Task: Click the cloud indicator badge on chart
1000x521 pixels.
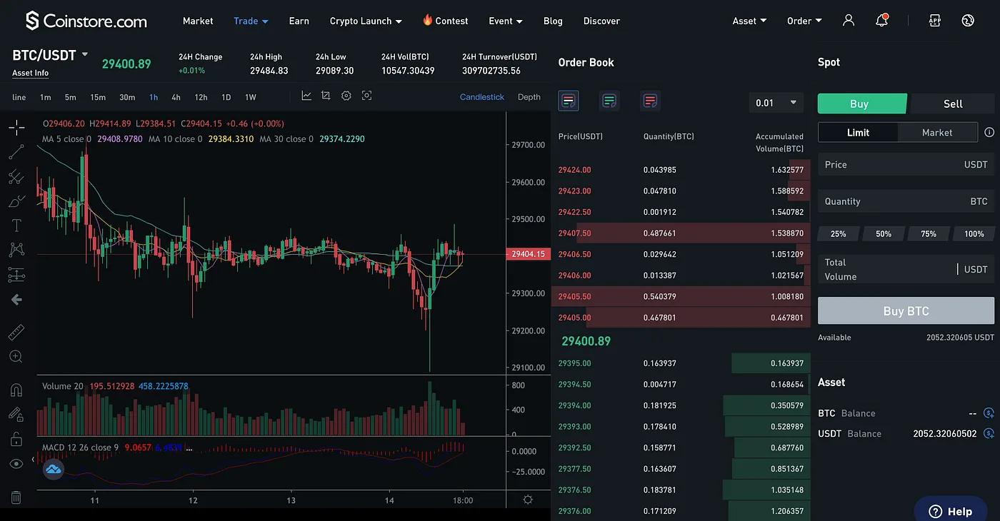Action: 54,470
